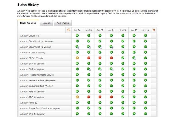Click Amazon CloudFront Apr 24 green check icon
This screenshot has width=176, height=117.
click(77, 36)
